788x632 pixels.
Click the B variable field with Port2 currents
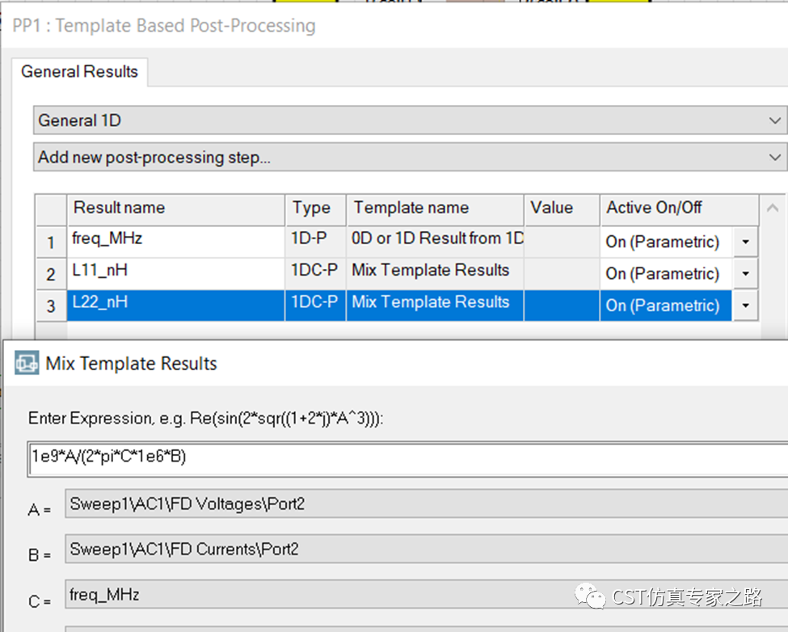[x=427, y=549]
